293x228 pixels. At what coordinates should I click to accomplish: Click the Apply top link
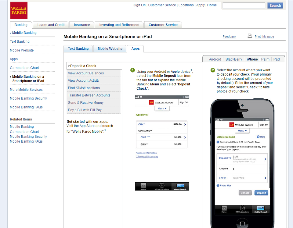pyautogui.click(x=200, y=5)
